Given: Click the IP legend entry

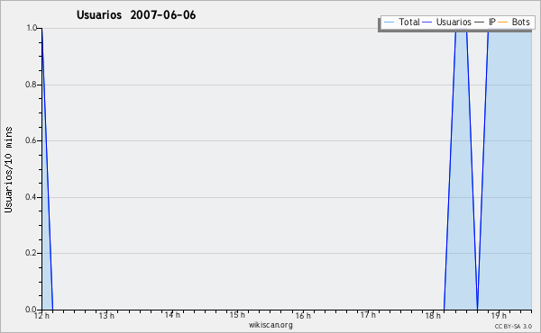Looking at the screenshot, I should (485, 22).
